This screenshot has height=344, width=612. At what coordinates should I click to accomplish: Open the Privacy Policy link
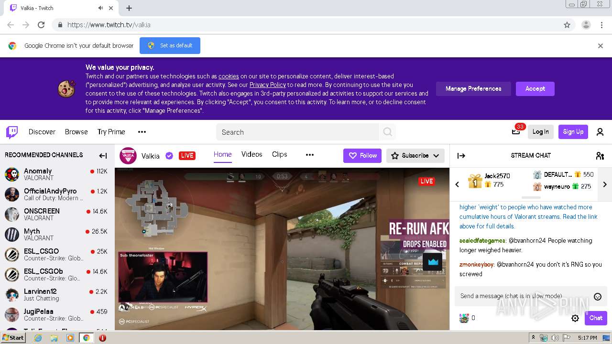[267, 85]
